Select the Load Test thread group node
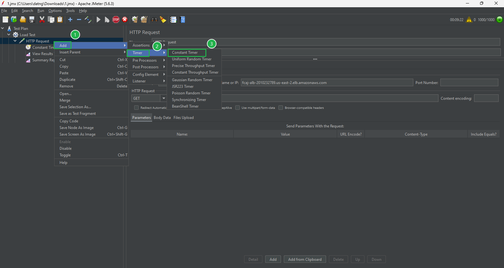 (x=27, y=35)
